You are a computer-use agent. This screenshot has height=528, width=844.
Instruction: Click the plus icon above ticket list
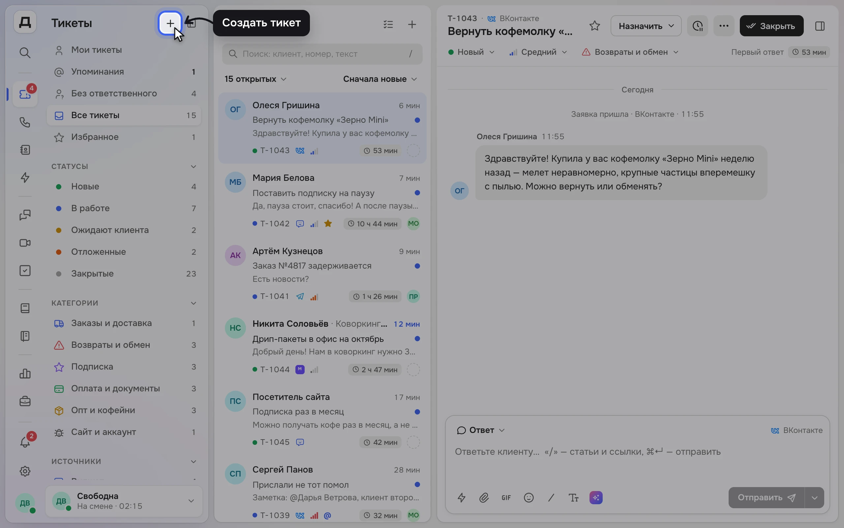point(412,24)
